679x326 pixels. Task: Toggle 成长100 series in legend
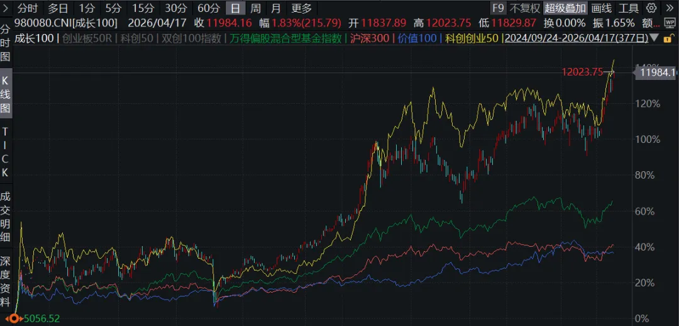pyautogui.click(x=34, y=38)
